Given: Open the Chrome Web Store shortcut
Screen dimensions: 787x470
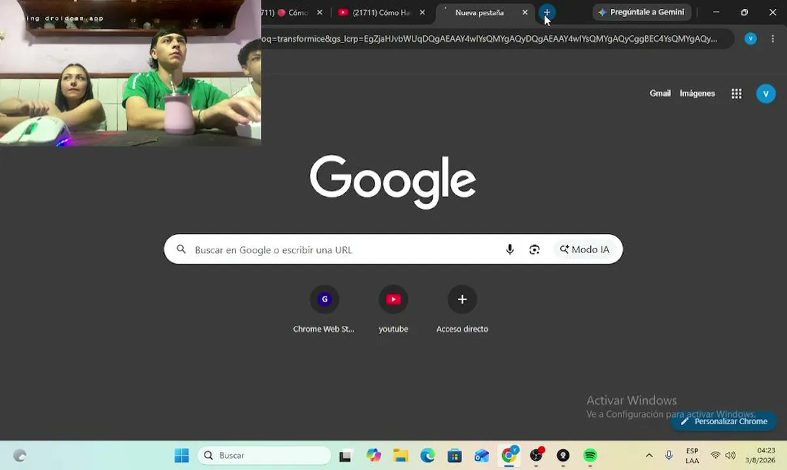Looking at the screenshot, I should 324,310.
